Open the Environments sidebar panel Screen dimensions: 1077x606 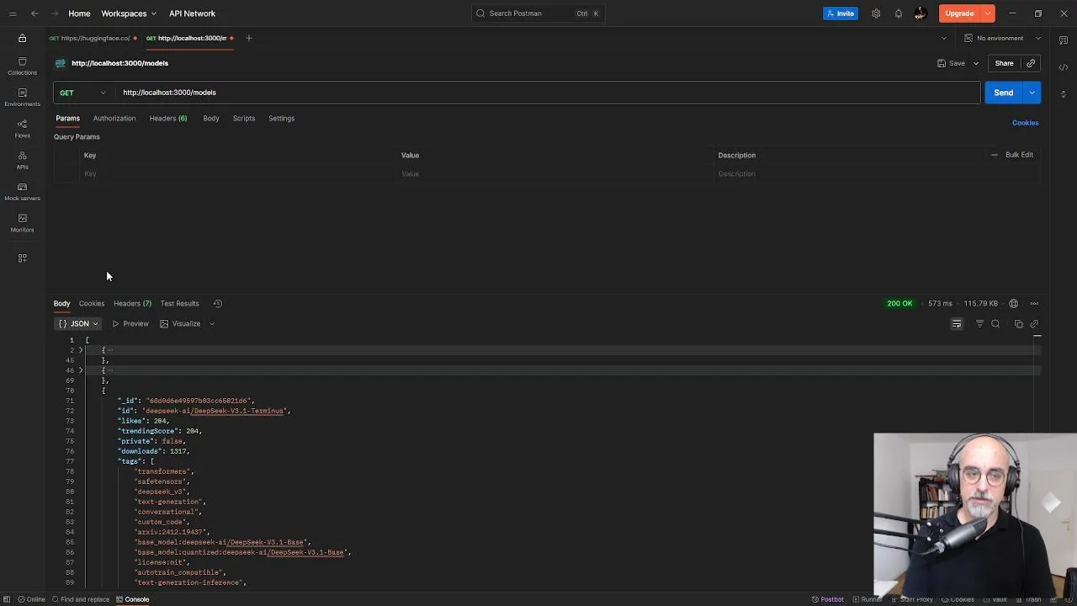22,98
